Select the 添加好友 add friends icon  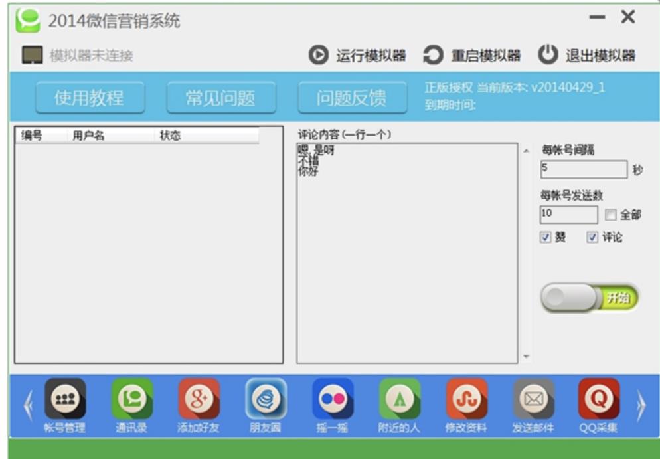pos(199,399)
